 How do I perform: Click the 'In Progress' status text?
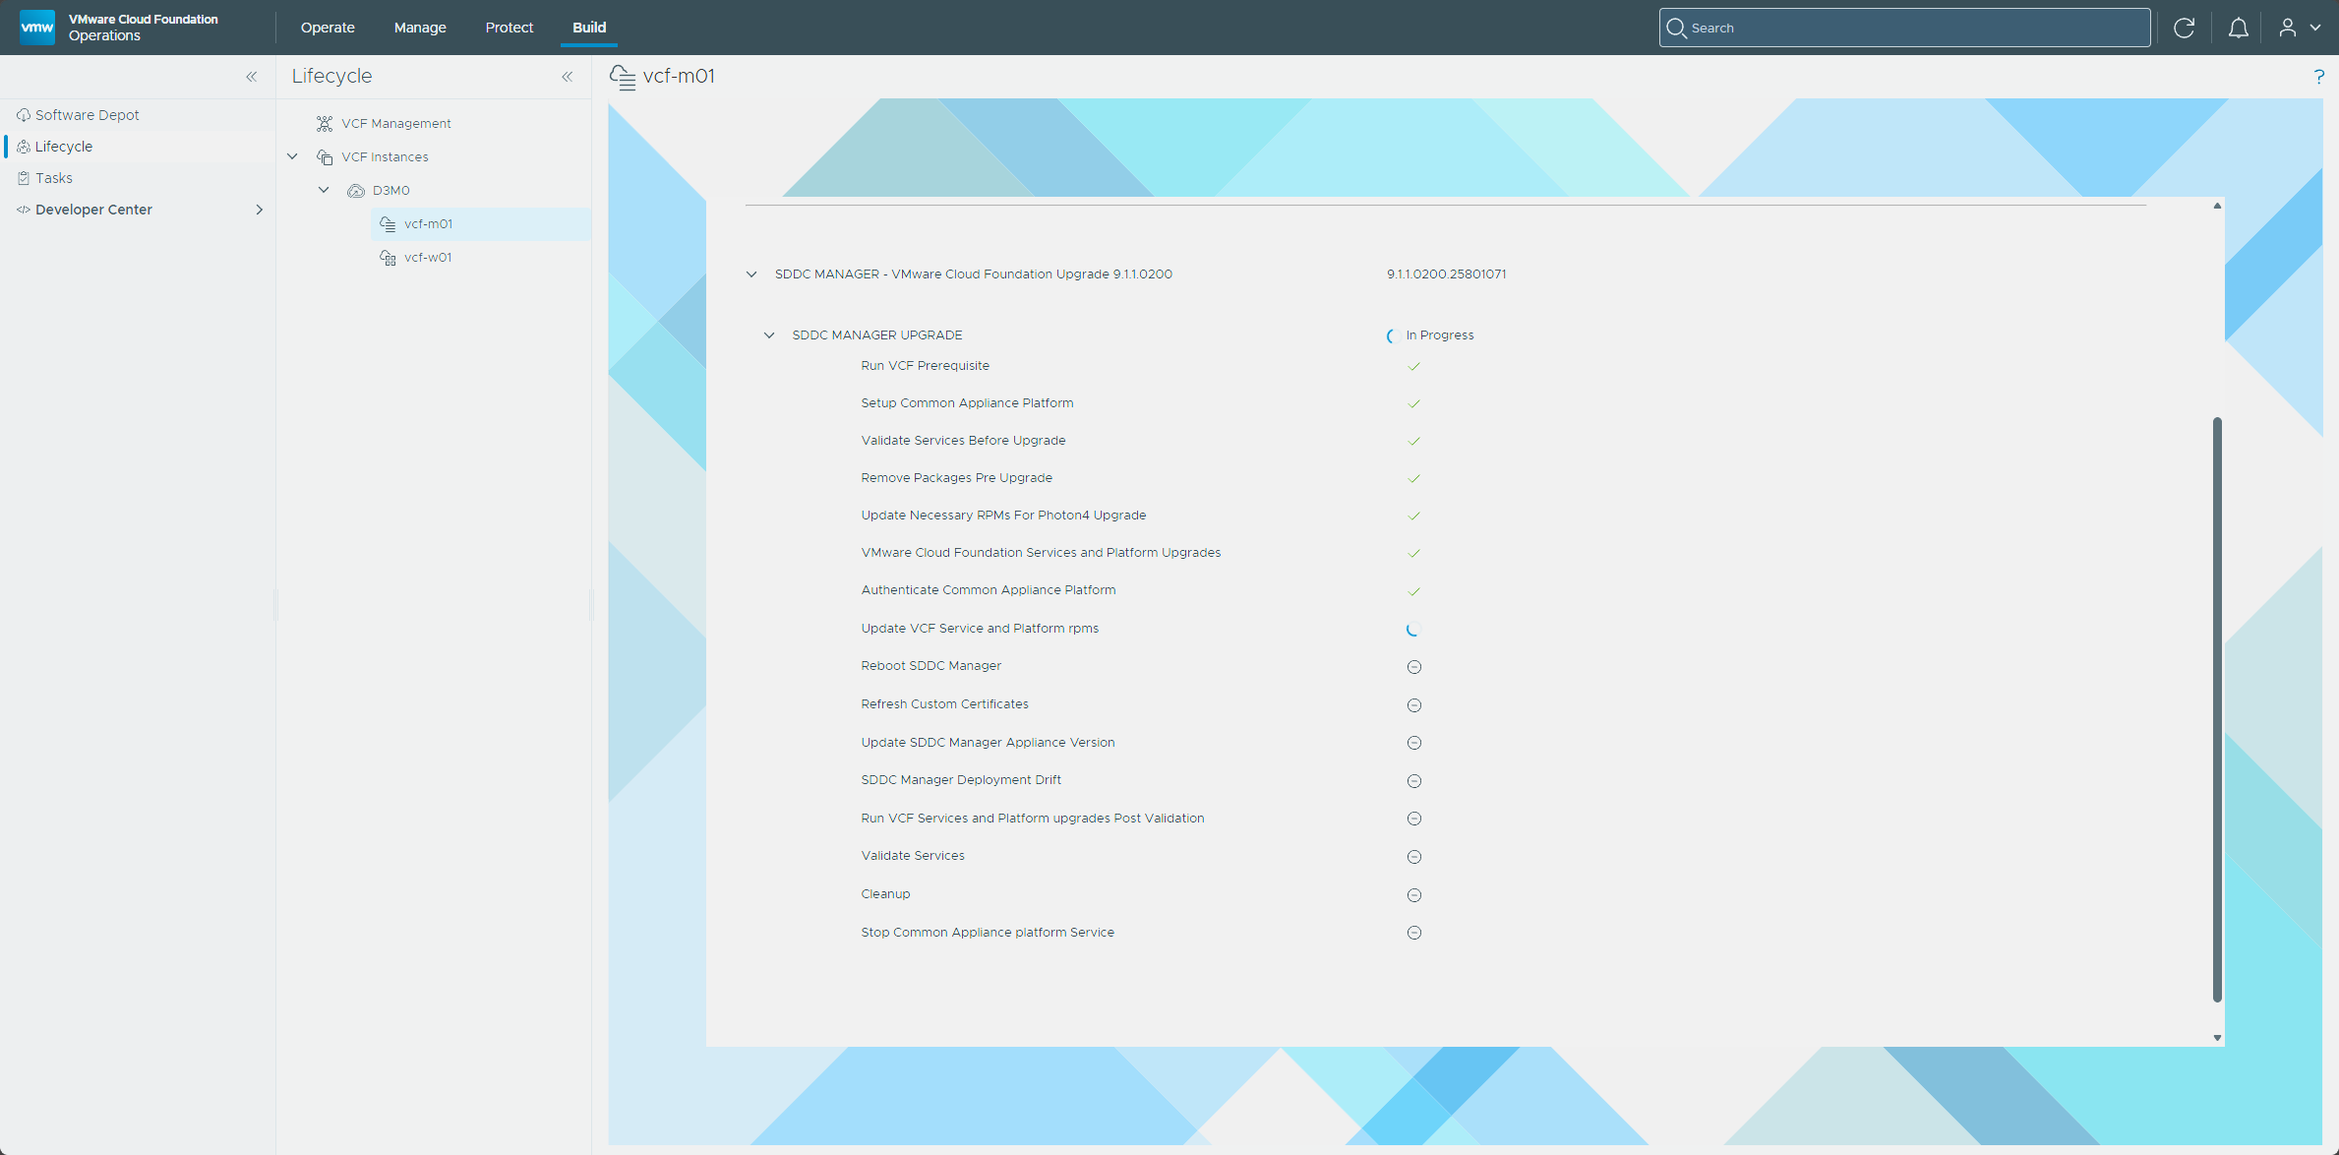[x=1440, y=335]
